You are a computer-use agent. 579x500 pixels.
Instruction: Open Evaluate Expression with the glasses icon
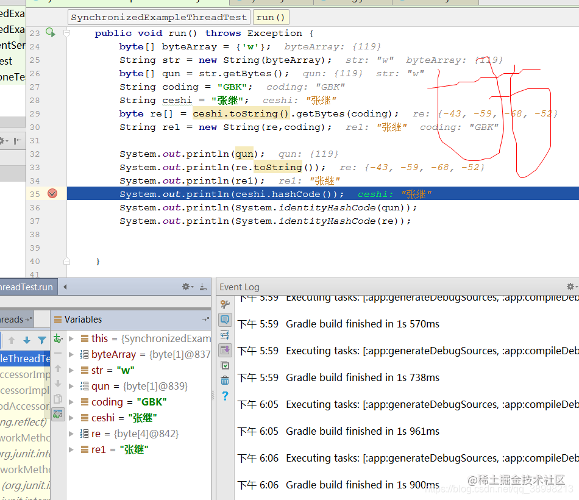coord(59,414)
